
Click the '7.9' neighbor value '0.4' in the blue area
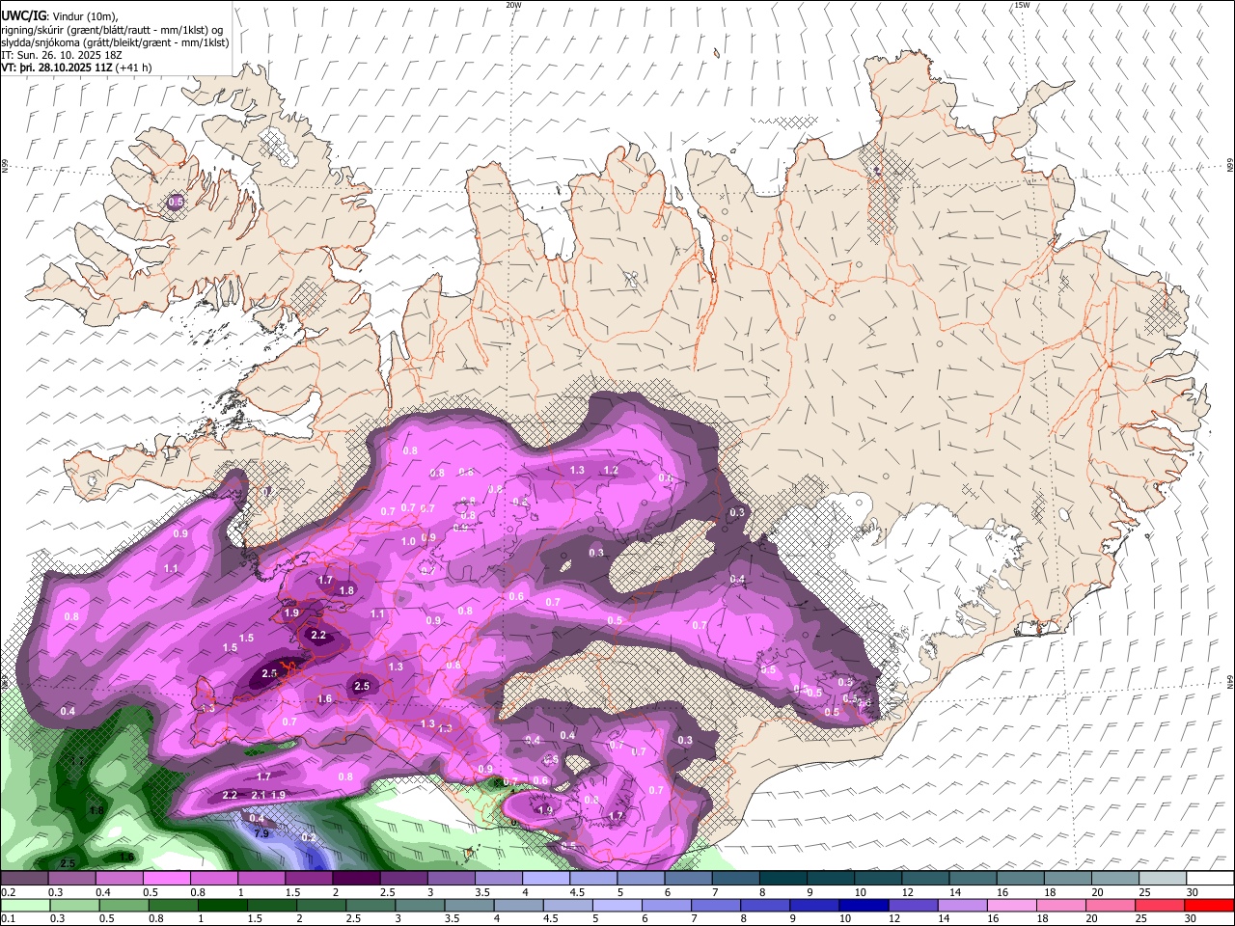coord(258,818)
